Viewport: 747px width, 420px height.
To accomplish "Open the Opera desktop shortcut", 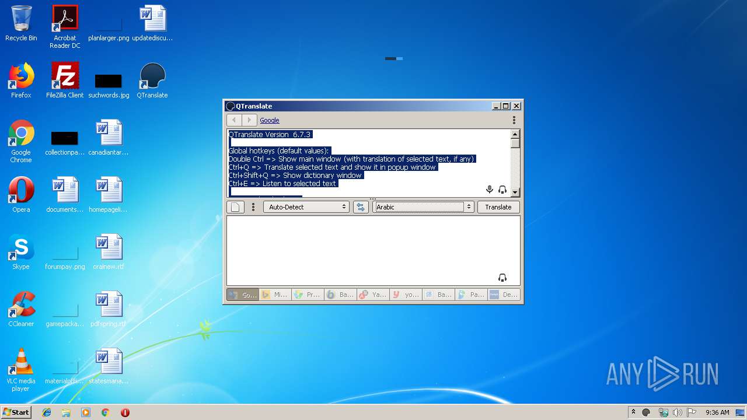I will click(21, 195).
